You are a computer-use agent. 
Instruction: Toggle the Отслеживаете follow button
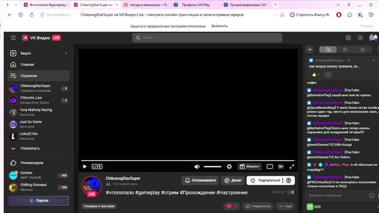[200, 180]
